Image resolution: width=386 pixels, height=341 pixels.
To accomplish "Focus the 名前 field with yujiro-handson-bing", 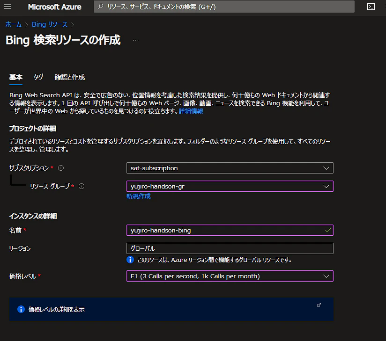I will (230, 230).
